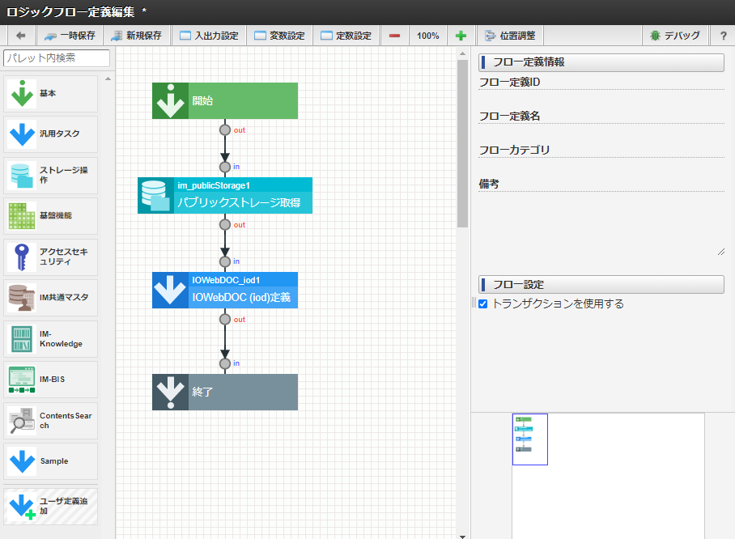Open the ストレージ操作 palette category
The width and height of the screenshot is (735, 539).
click(51, 176)
